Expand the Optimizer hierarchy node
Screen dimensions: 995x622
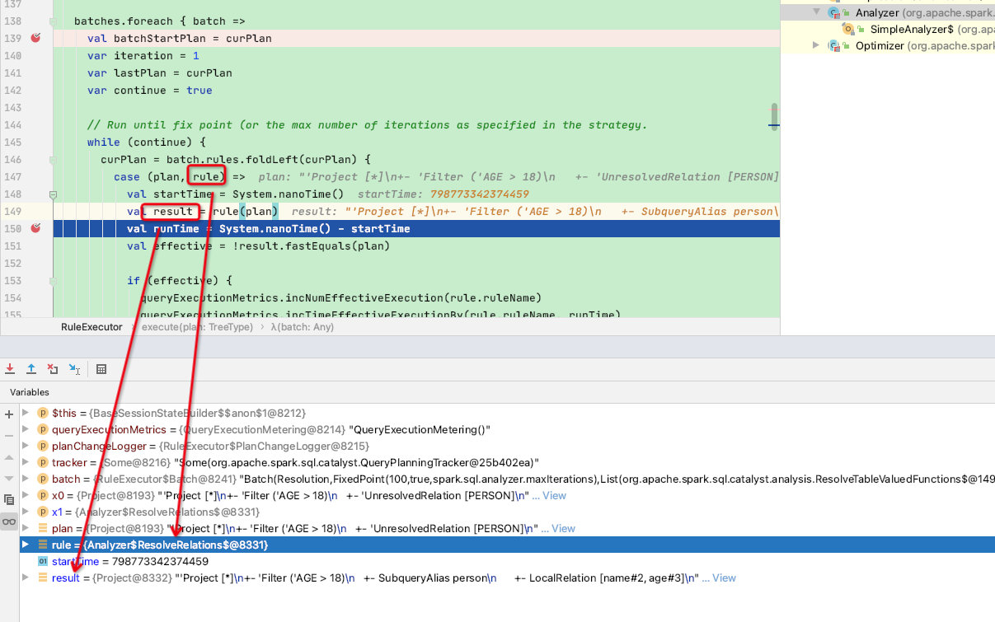[x=817, y=45]
